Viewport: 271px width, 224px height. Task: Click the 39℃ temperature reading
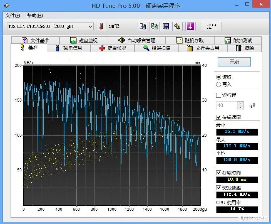(114, 26)
